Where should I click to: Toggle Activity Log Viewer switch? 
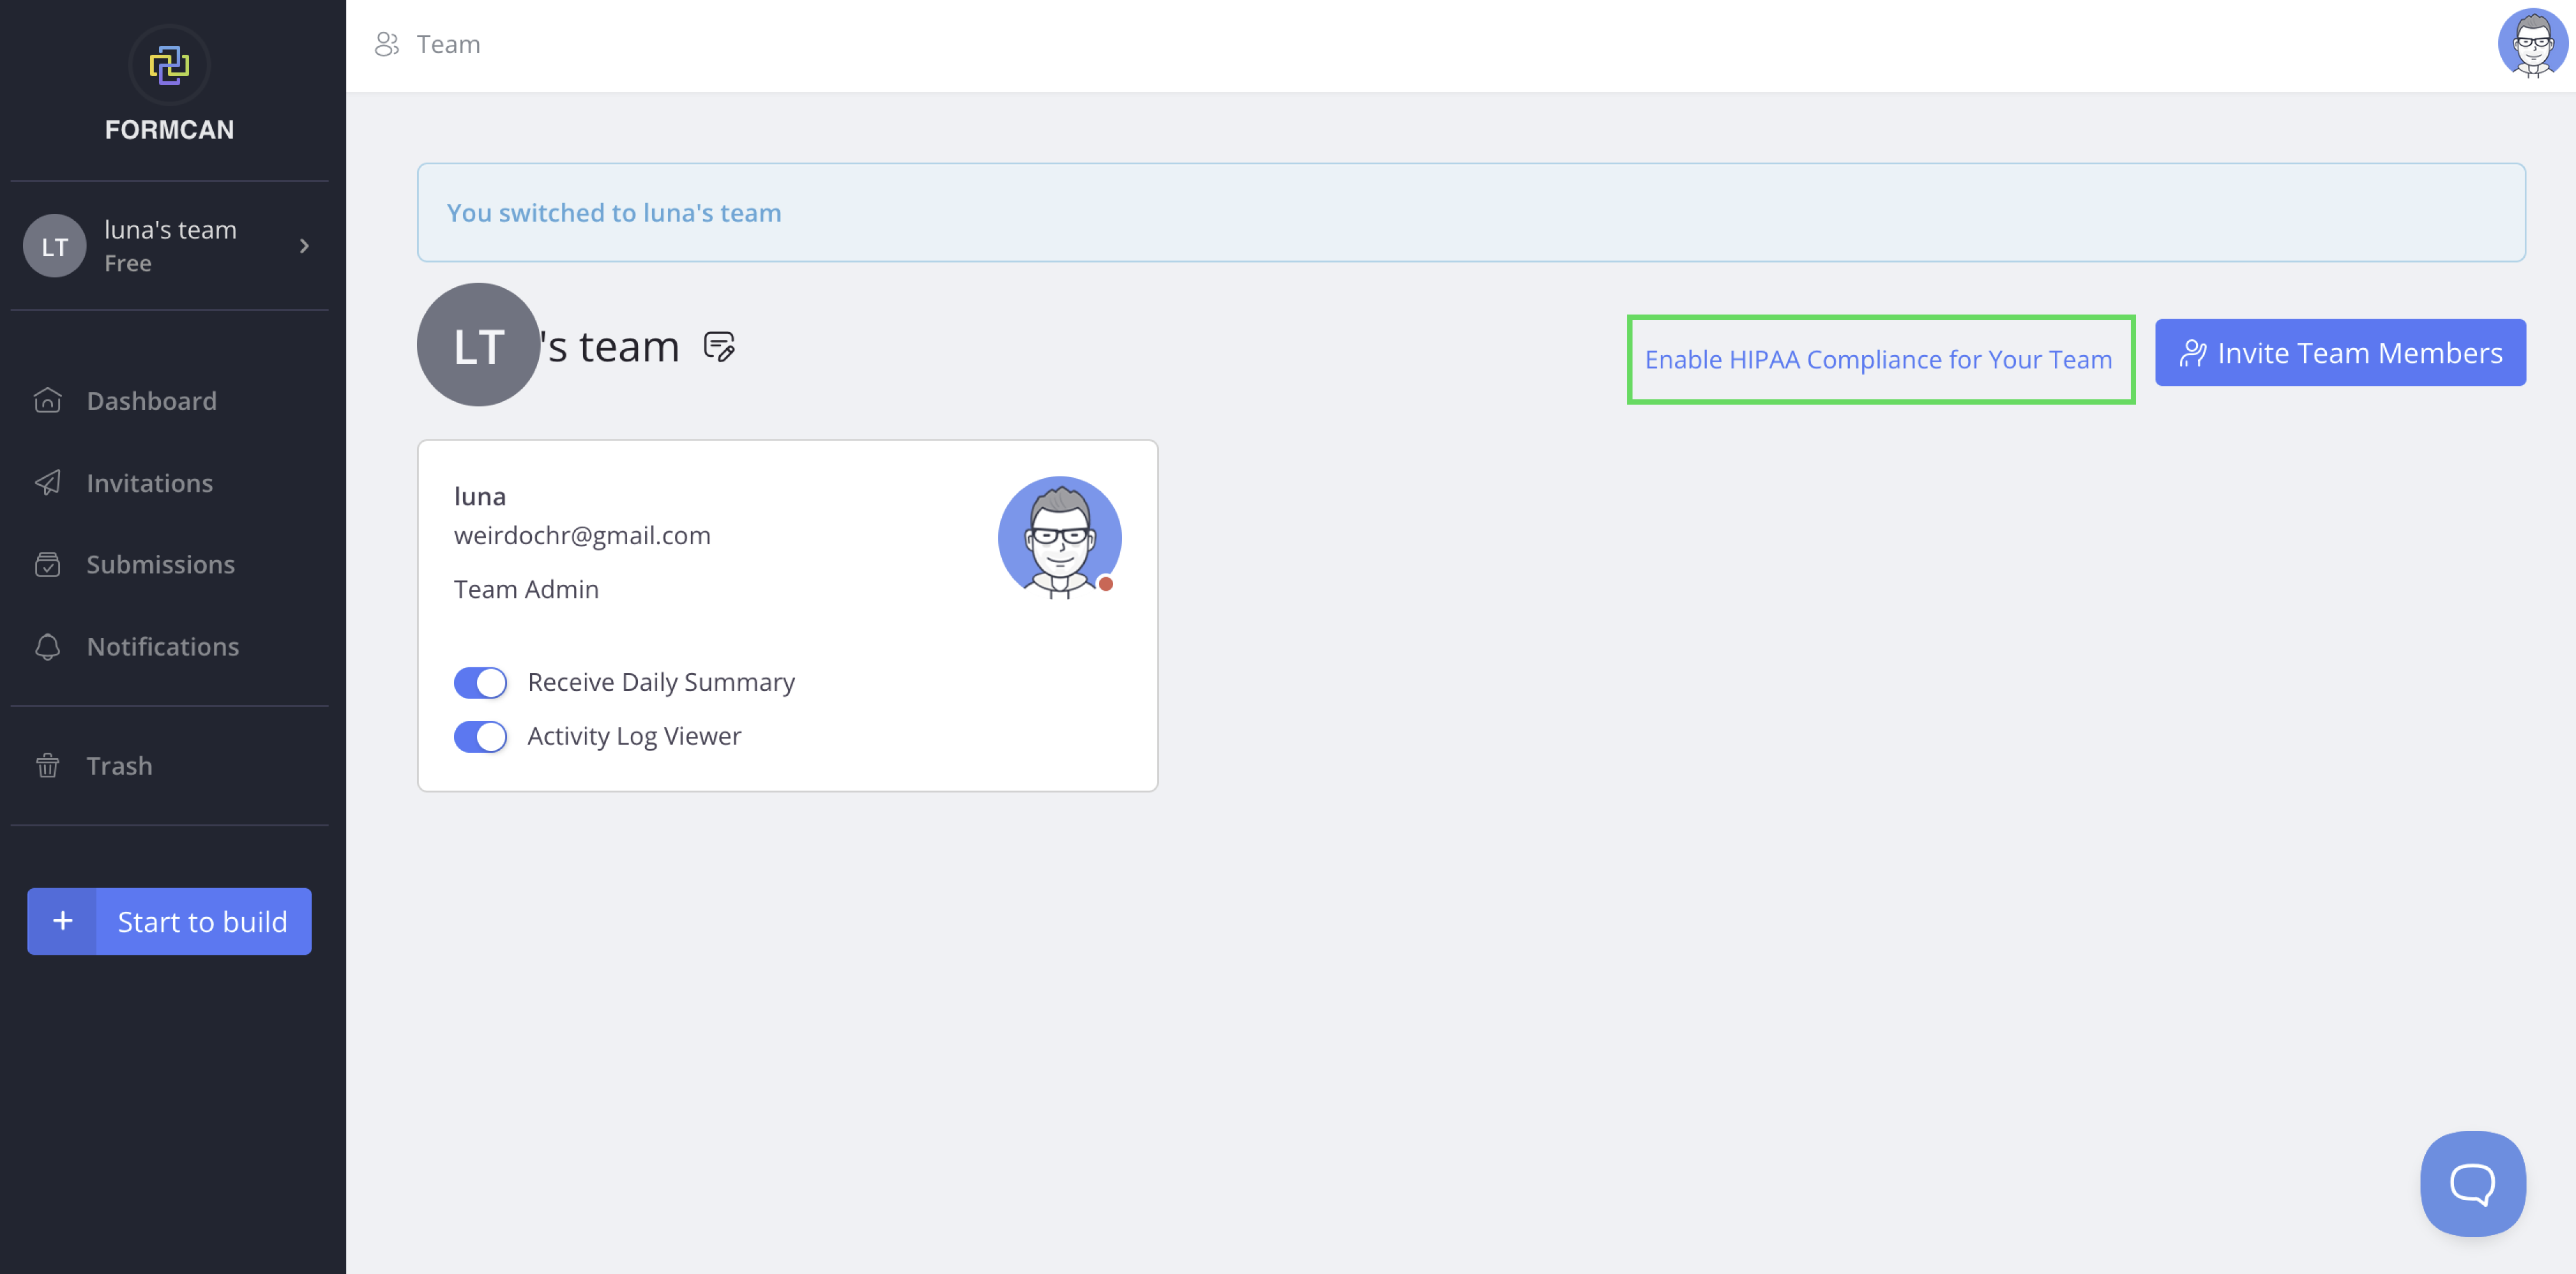[x=480, y=737]
